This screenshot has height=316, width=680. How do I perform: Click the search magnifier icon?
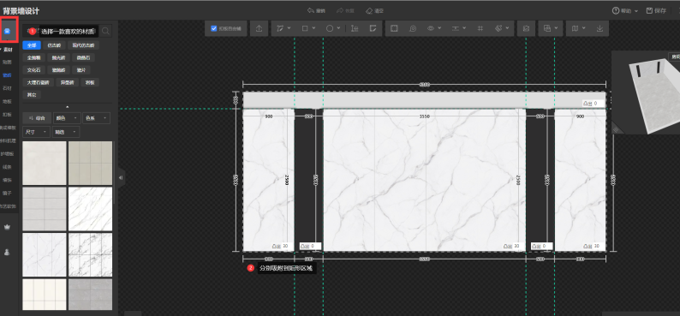click(105, 31)
